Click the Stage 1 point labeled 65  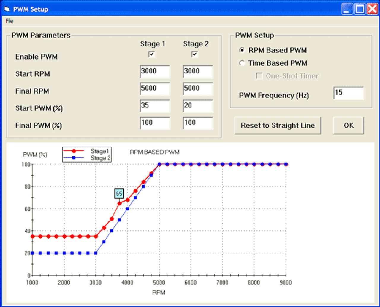pyautogui.click(x=120, y=203)
